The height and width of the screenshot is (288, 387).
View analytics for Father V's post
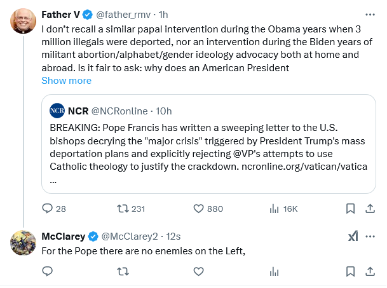click(275, 209)
